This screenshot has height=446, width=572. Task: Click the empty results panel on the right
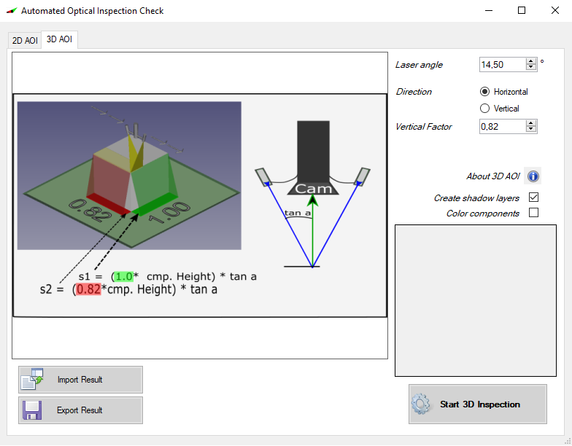pyautogui.click(x=476, y=300)
